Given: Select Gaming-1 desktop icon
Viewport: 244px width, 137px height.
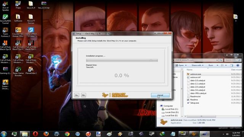Looking at the screenshot, I should 5,70.
